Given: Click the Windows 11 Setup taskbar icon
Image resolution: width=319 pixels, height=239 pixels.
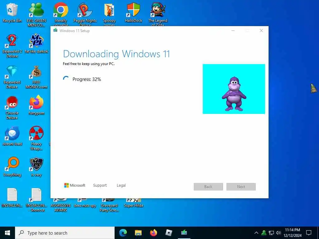Looking at the screenshot, I should [184, 232].
